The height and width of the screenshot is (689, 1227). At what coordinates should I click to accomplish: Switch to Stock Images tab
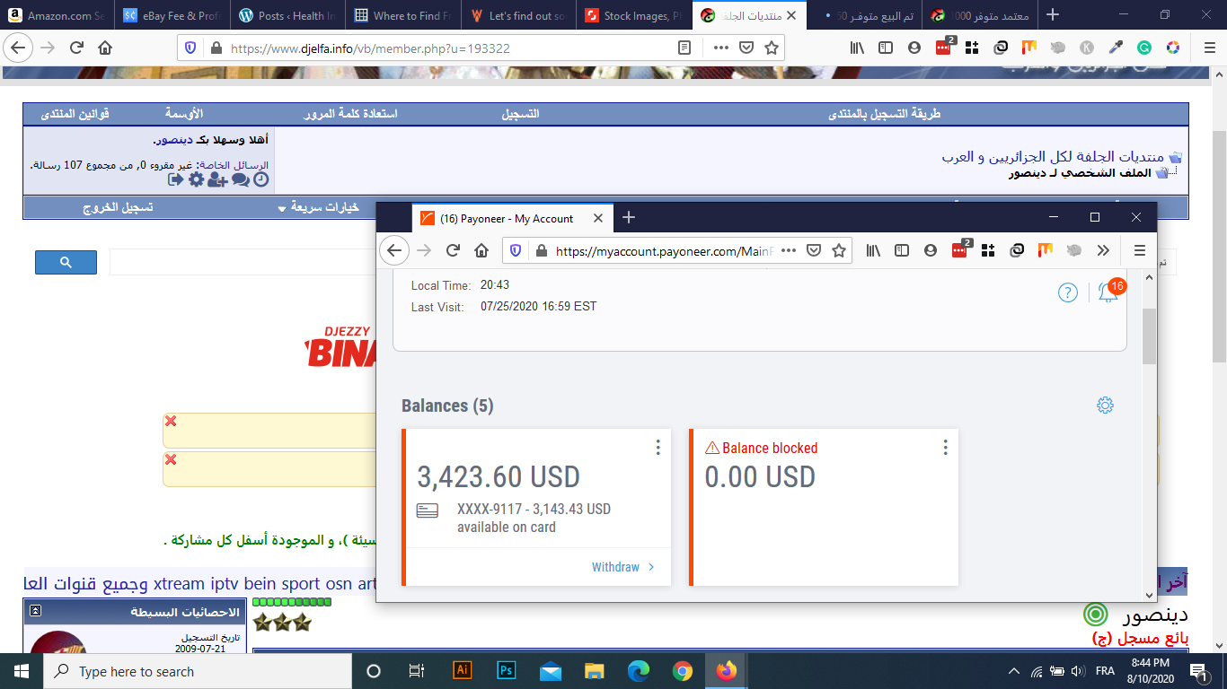coord(634,15)
